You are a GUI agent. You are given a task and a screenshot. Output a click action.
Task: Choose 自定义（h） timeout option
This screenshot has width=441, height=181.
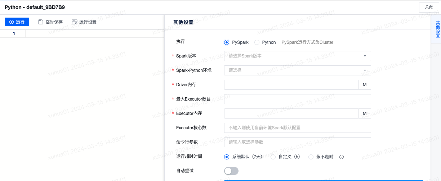[273, 157]
